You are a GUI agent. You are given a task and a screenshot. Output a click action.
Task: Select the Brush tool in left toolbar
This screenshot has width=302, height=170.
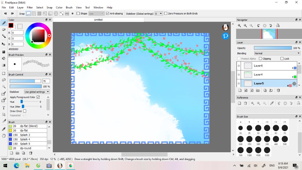4,23
